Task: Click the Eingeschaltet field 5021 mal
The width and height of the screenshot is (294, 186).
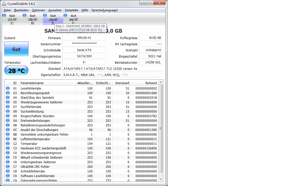Action: [151, 56]
